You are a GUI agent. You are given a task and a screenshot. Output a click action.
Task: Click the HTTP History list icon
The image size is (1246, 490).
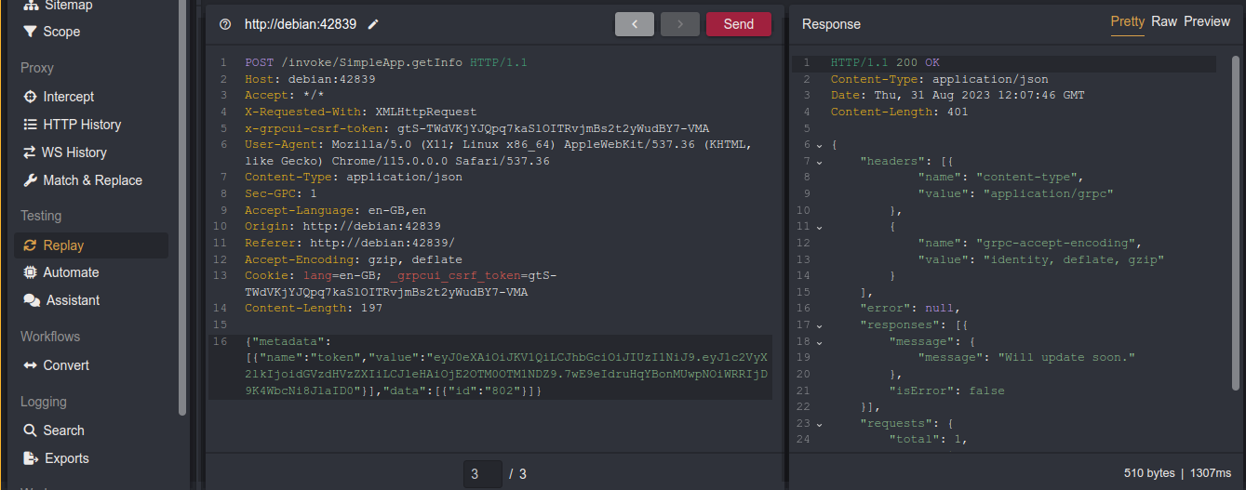[30, 125]
